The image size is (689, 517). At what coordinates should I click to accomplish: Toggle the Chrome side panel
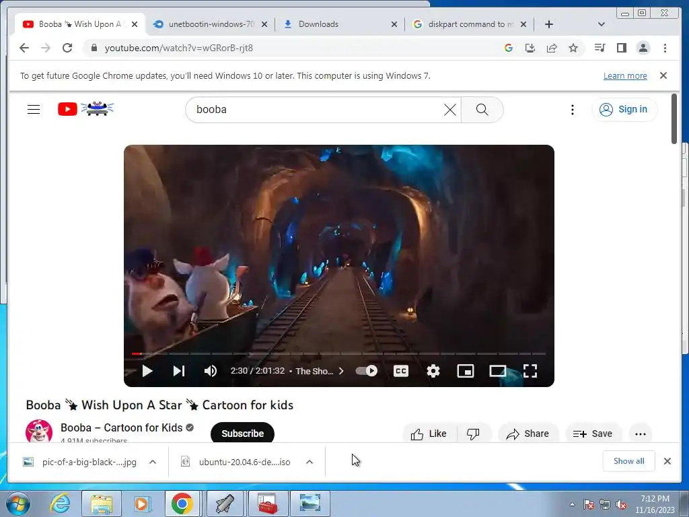(621, 48)
